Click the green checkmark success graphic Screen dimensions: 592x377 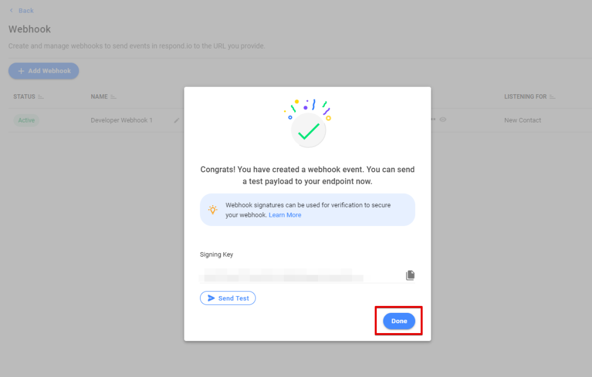pyautogui.click(x=309, y=131)
